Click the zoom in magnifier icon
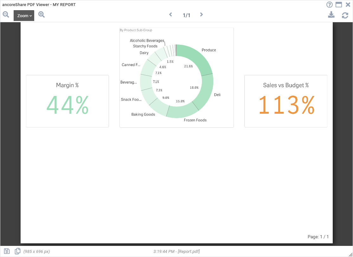The width and height of the screenshot is (353, 257). [x=42, y=15]
